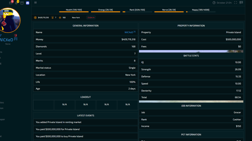Click the Speed 10.00 stat row
Image resolution: width=252 pixels, height=141 pixels.
coord(191,83)
